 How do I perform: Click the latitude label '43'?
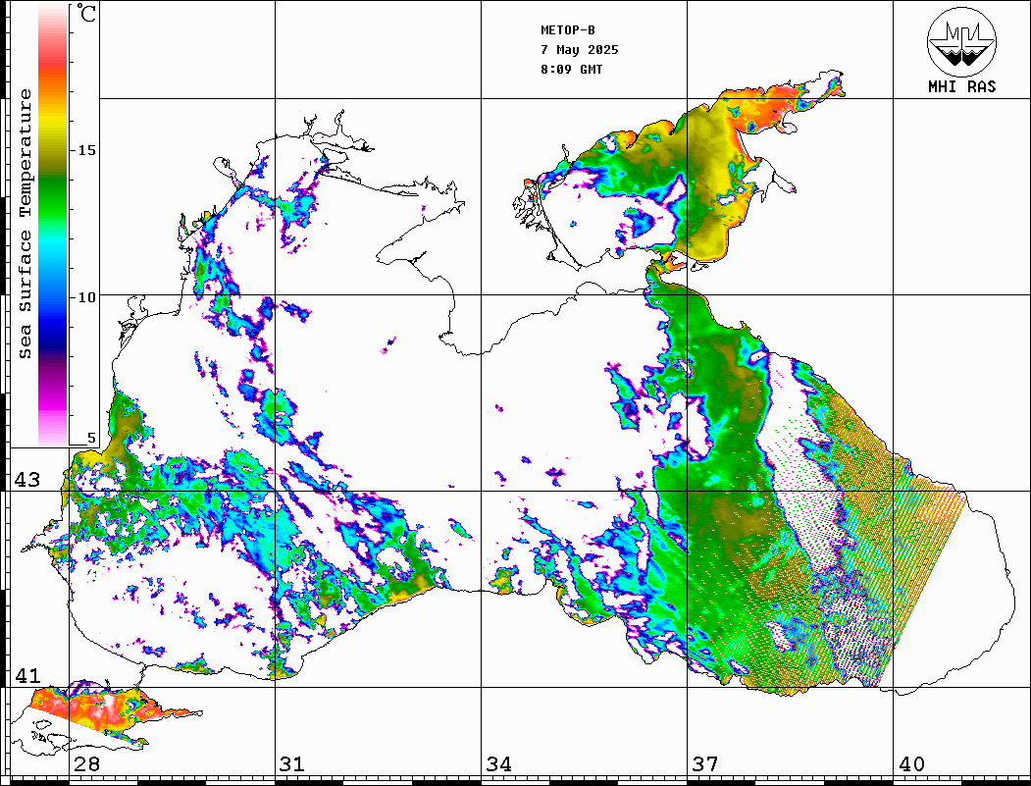coord(27,480)
